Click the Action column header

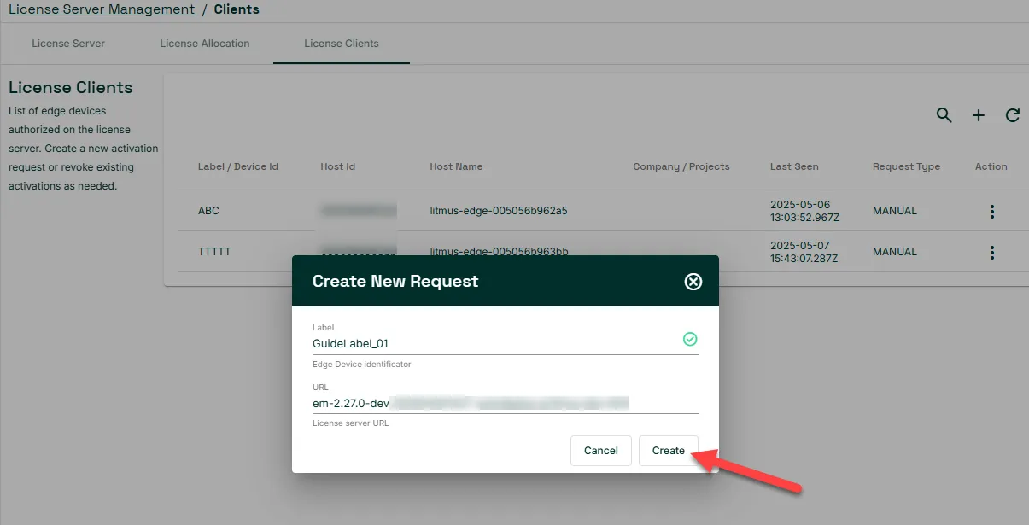pyautogui.click(x=991, y=166)
